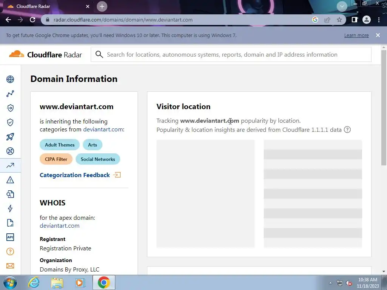Open the API icon in sidebar
The image size is (387, 290).
click(x=10, y=237)
